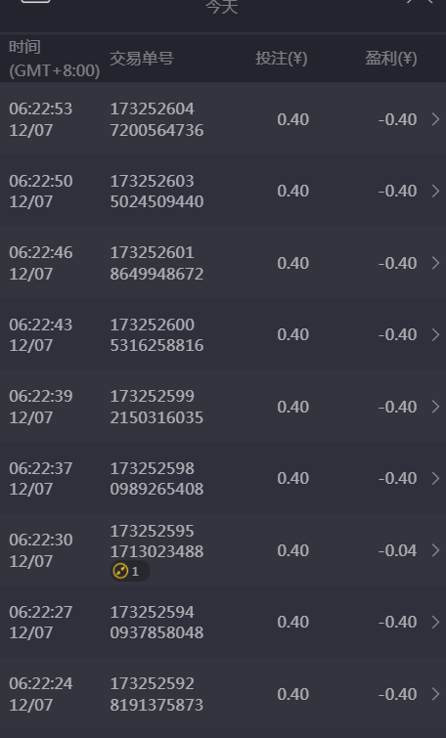Click the 交易单号 column header
The width and height of the screenshot is (446, 738).
coord(142,59)
